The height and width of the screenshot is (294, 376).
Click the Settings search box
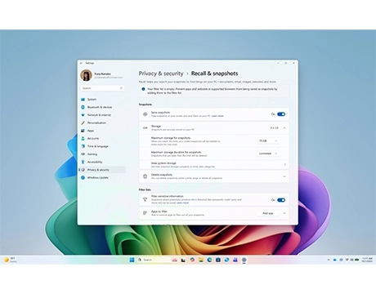(102, 88)
